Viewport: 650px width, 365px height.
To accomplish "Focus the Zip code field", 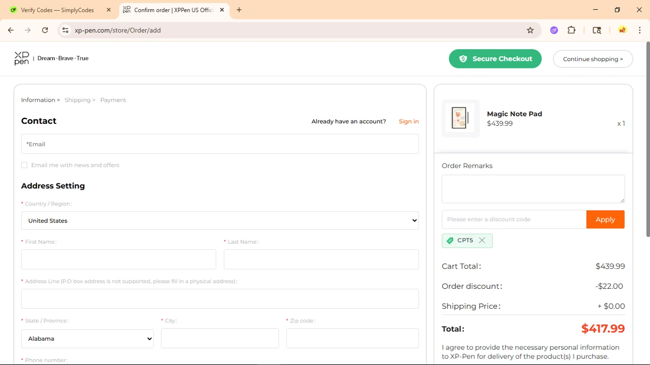I will click(x=352, y=338).
